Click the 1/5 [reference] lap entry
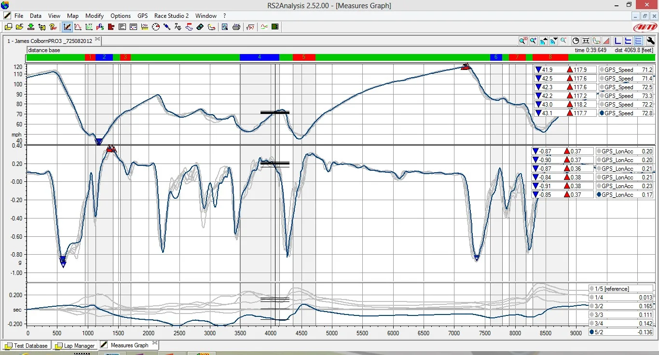659x355 pixels. point(621,288)
